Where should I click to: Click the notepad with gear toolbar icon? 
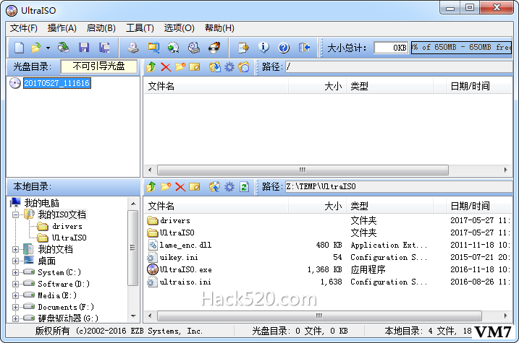pyautogui.click(x=244, y=48)
